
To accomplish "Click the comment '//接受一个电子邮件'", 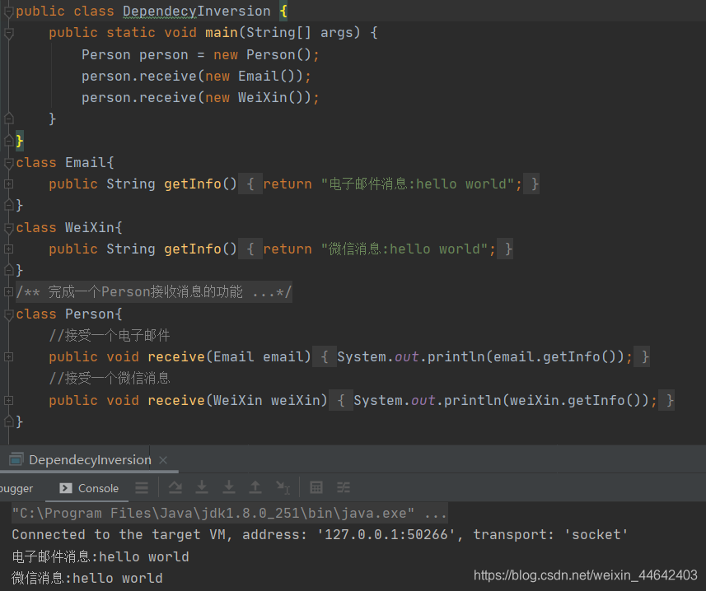I will click(x=110, y=335).
